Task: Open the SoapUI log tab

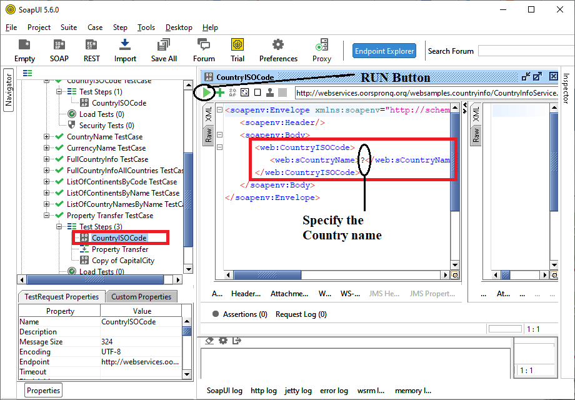Action: [x=224, y=391]
